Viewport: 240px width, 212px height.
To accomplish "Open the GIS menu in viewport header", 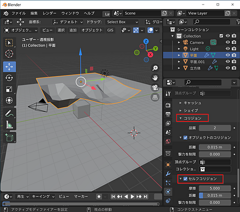I will point(110,30).
